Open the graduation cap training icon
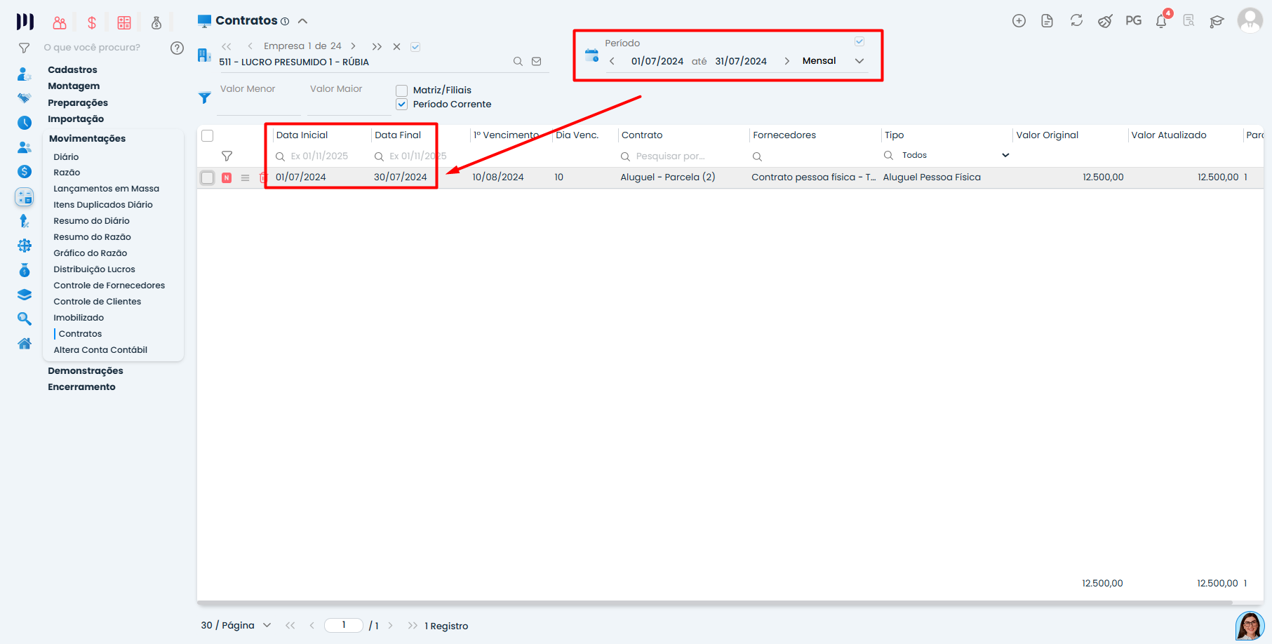Viewport: 1272px width, 644px height. (x=1217, y=21)
